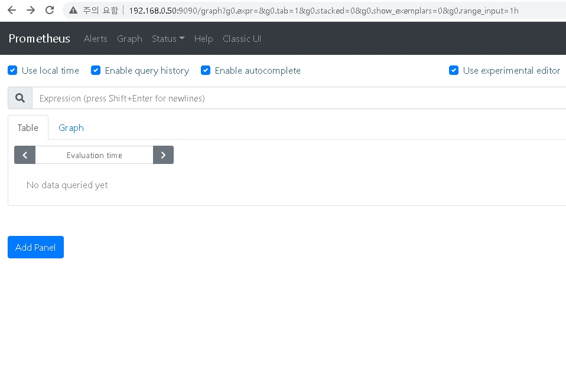566x371 pixels.
Task: Click the Add Panel button
Action: point(35,247)
